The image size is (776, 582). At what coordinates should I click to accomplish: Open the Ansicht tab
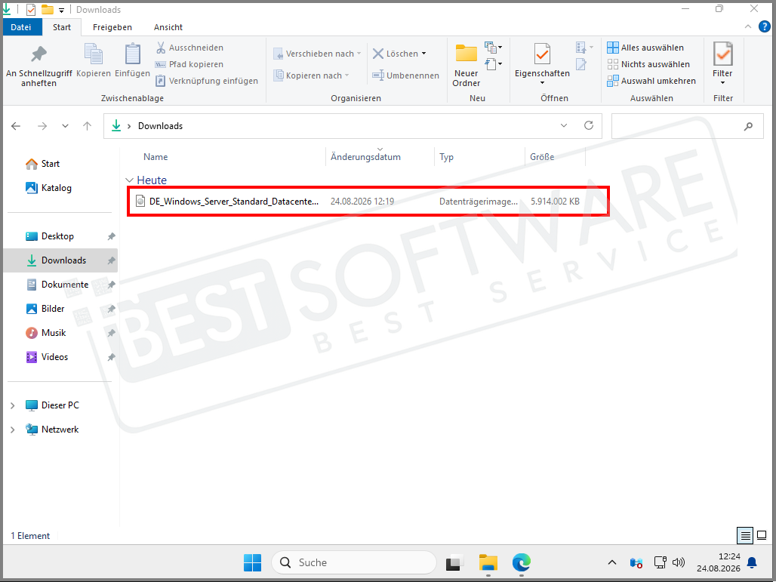[168, 27]
